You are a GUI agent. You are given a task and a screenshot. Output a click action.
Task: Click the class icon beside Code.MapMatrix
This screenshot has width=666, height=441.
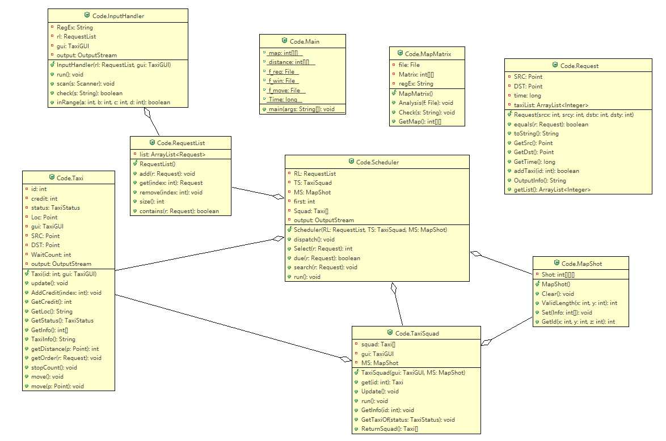point(400,53)
